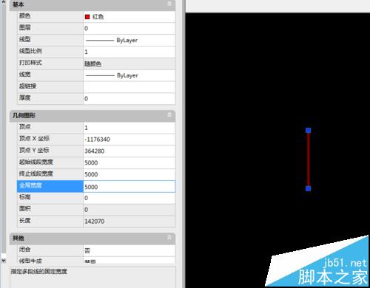Click the red polyline in the drawing area

pos(309,160)
